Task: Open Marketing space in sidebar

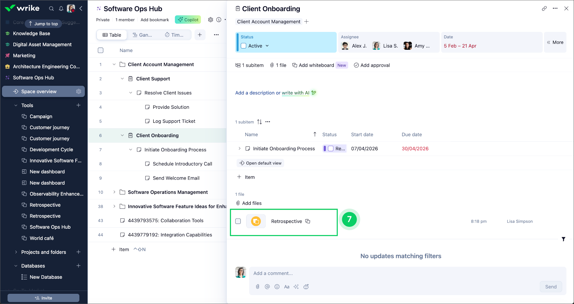Action: click(x=24, y=56)
